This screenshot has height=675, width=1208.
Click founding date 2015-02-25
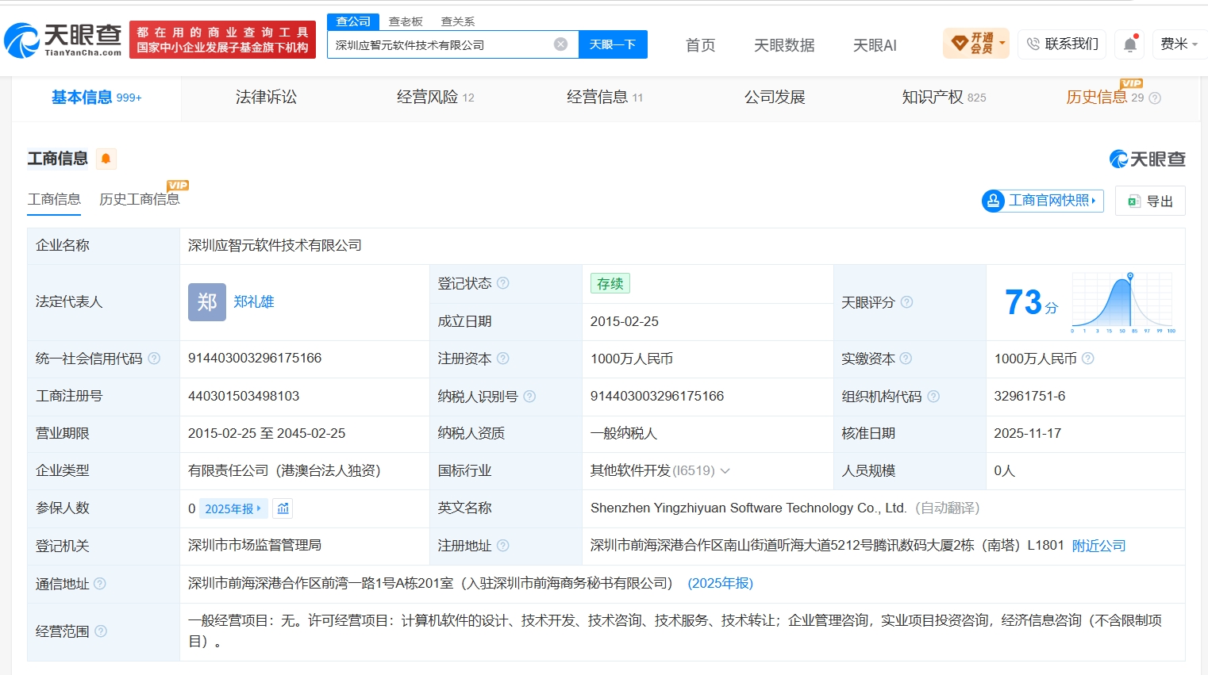625,321
